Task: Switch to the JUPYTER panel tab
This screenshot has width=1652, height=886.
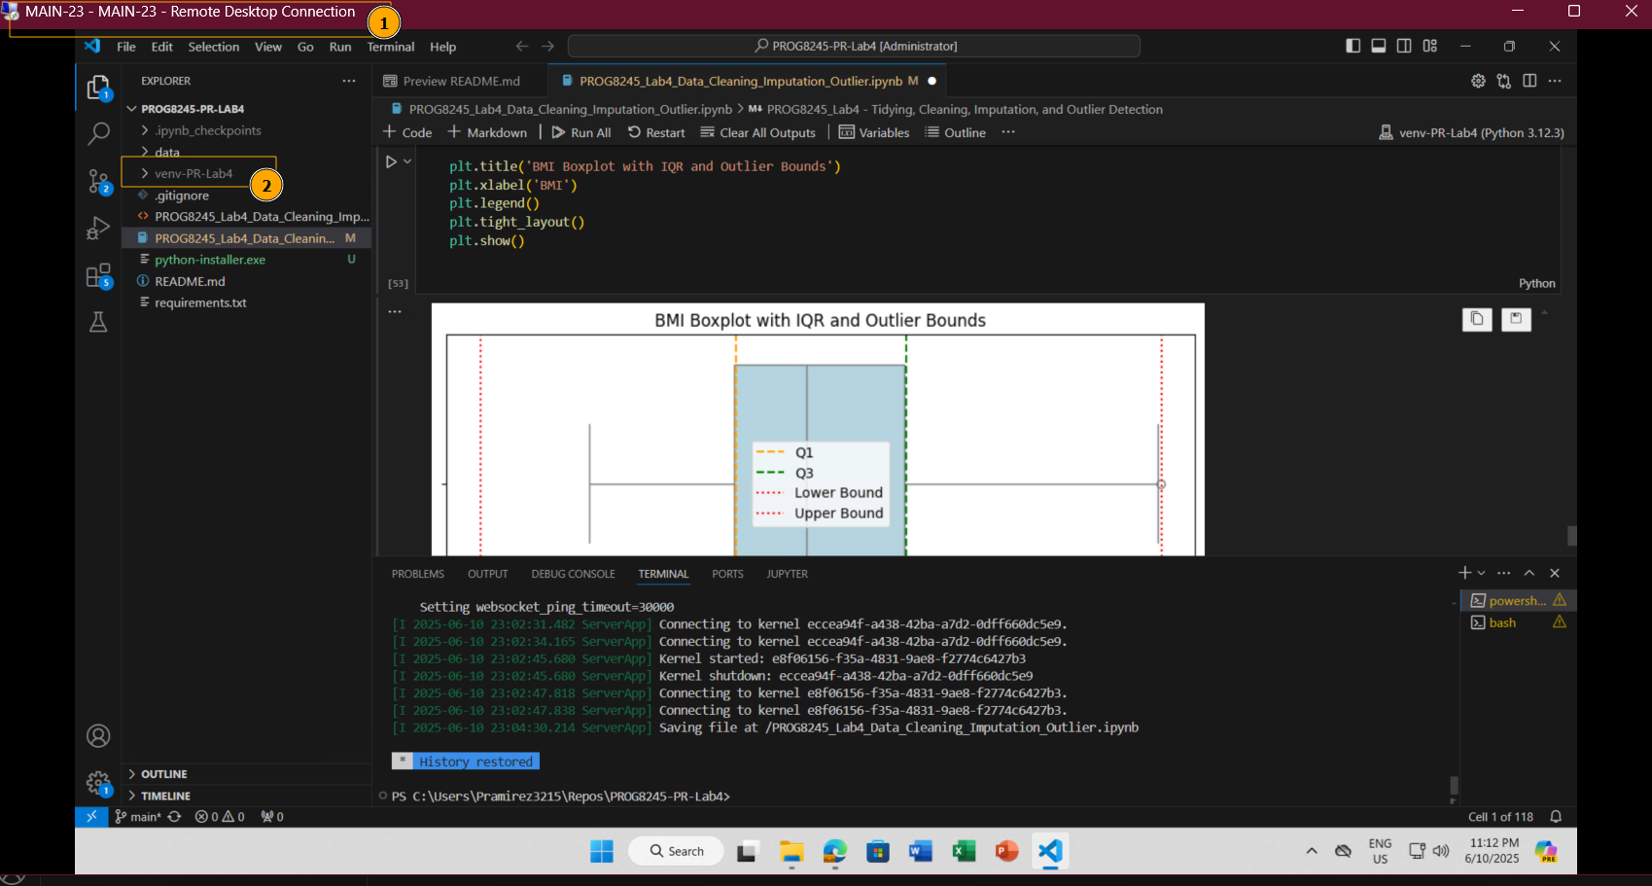Action: tap(788, 574)
